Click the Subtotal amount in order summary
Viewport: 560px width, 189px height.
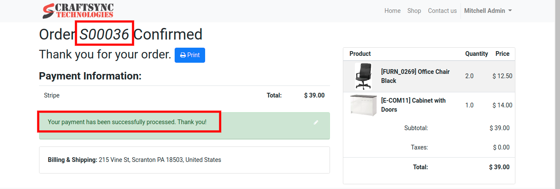[499, 128]
